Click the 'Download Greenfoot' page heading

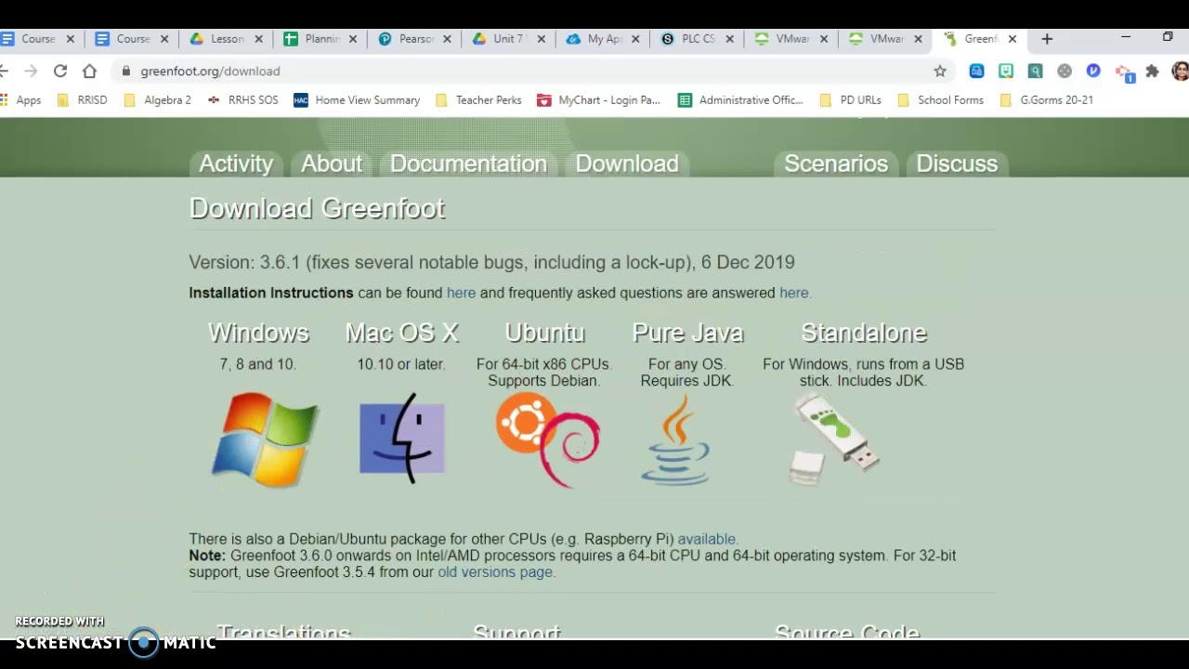[x=317, y=208]
